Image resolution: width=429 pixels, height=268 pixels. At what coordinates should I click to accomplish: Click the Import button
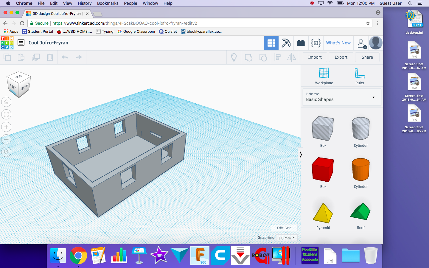pyautogui.click(x=315, y=57)
